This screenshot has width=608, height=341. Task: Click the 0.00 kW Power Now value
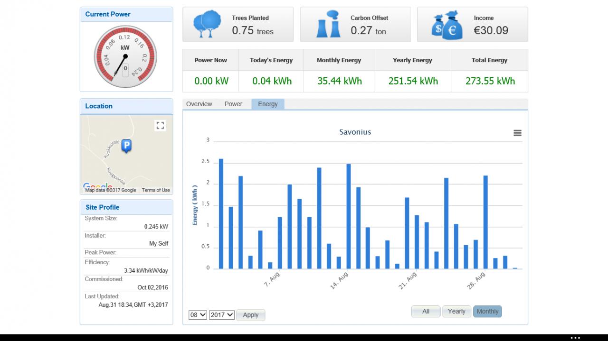pyautogui.click(x=211, y=81)
